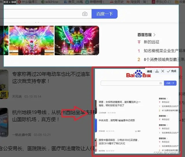Screen dimensions: 185x157
Task: Open the pinned hot topic 新的远征 on main page
Action: click(x=151, y=42)
